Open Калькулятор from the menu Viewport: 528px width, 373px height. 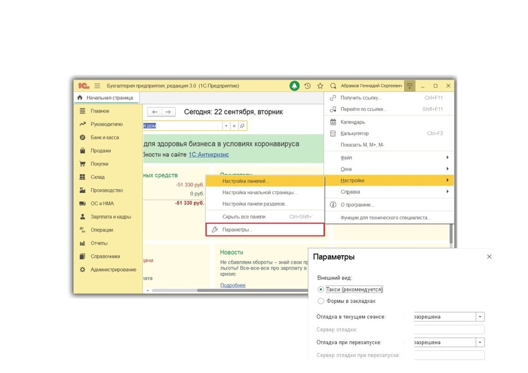point(389,133)
